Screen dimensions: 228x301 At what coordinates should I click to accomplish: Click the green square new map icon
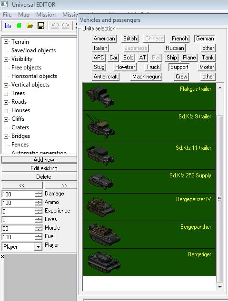point(19,26)
